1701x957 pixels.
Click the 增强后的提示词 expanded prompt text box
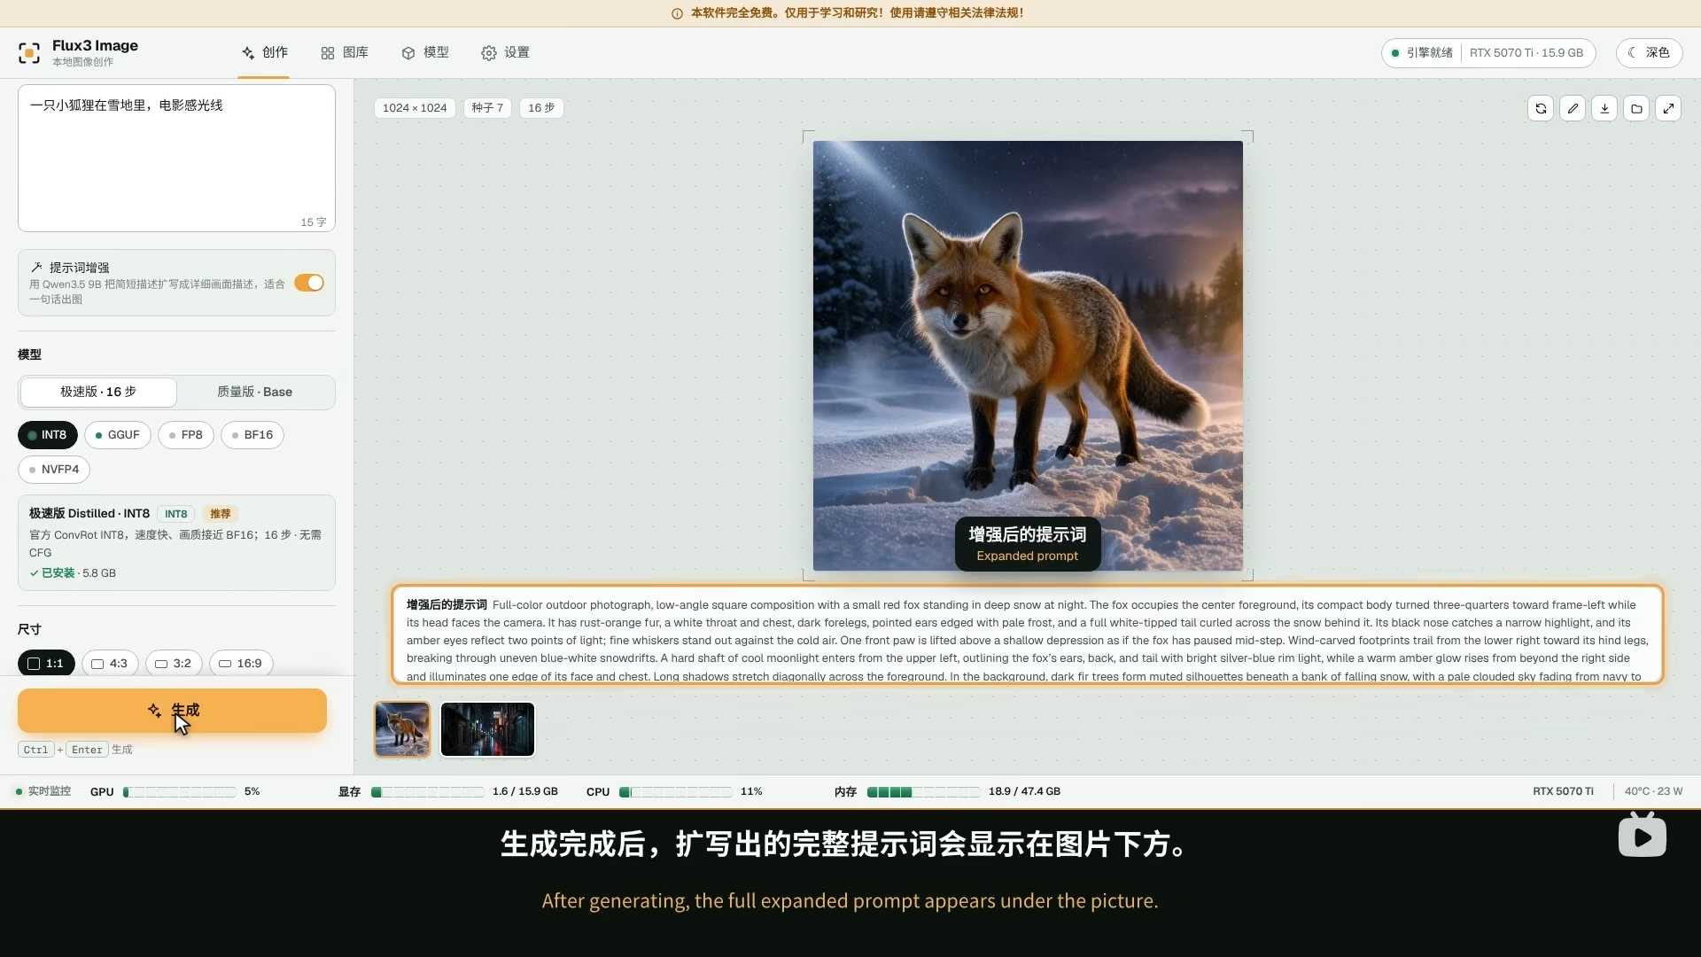tap(1028, 634)
